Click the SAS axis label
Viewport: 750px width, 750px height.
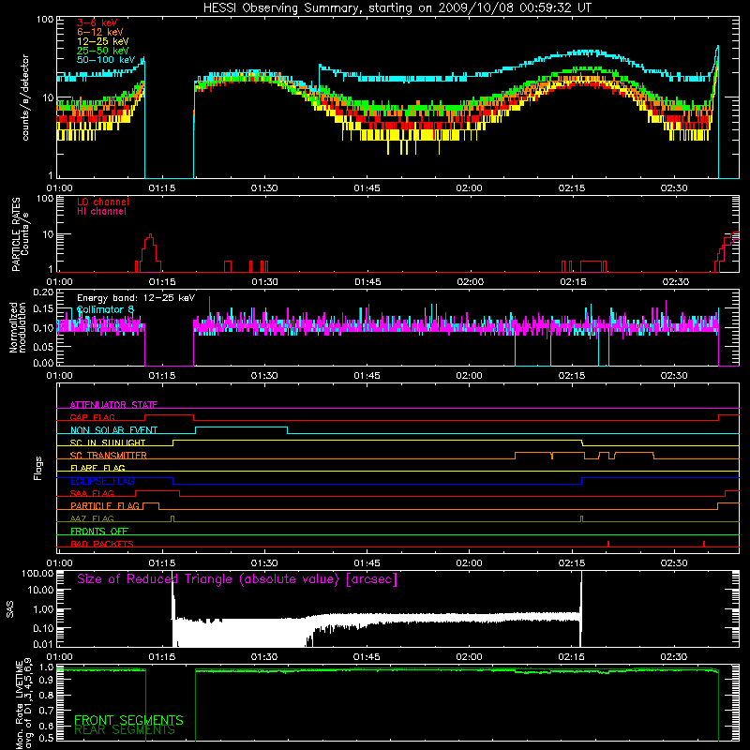point(9,609)
